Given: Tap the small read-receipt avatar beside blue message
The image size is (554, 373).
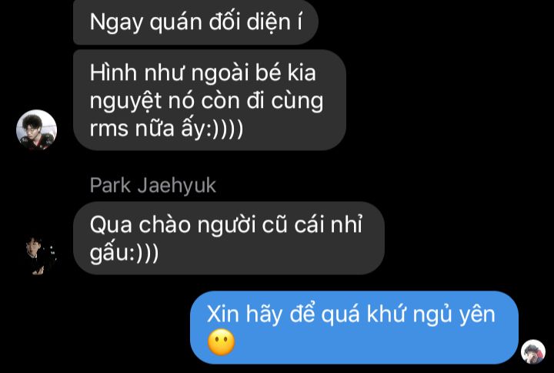Looking at the screenshot, I should 533,351.
